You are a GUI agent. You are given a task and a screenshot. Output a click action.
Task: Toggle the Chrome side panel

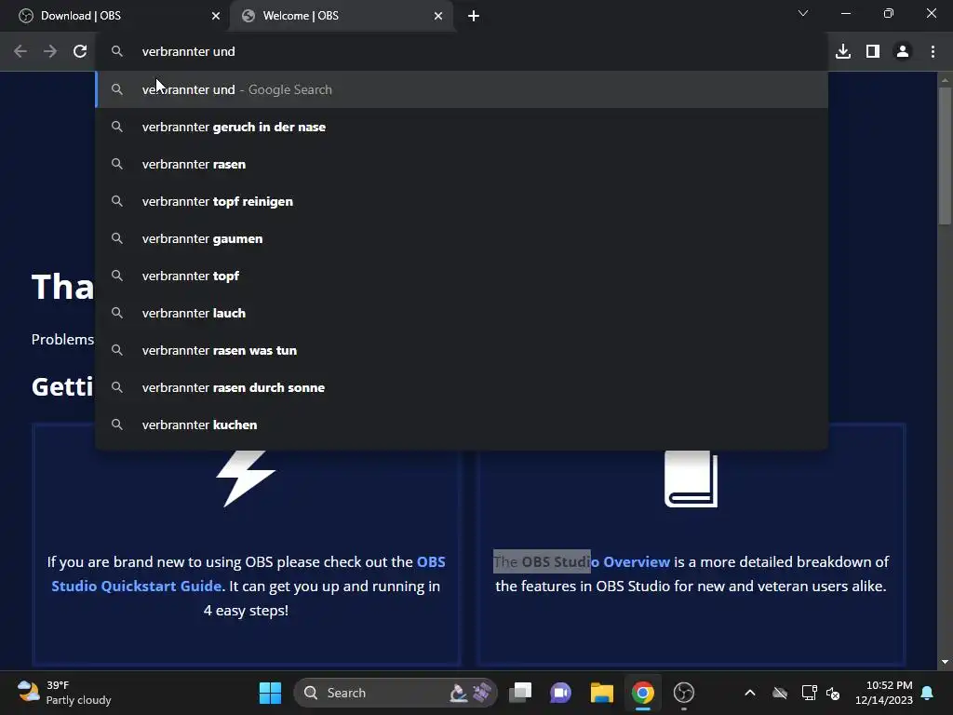pos(873,52)
